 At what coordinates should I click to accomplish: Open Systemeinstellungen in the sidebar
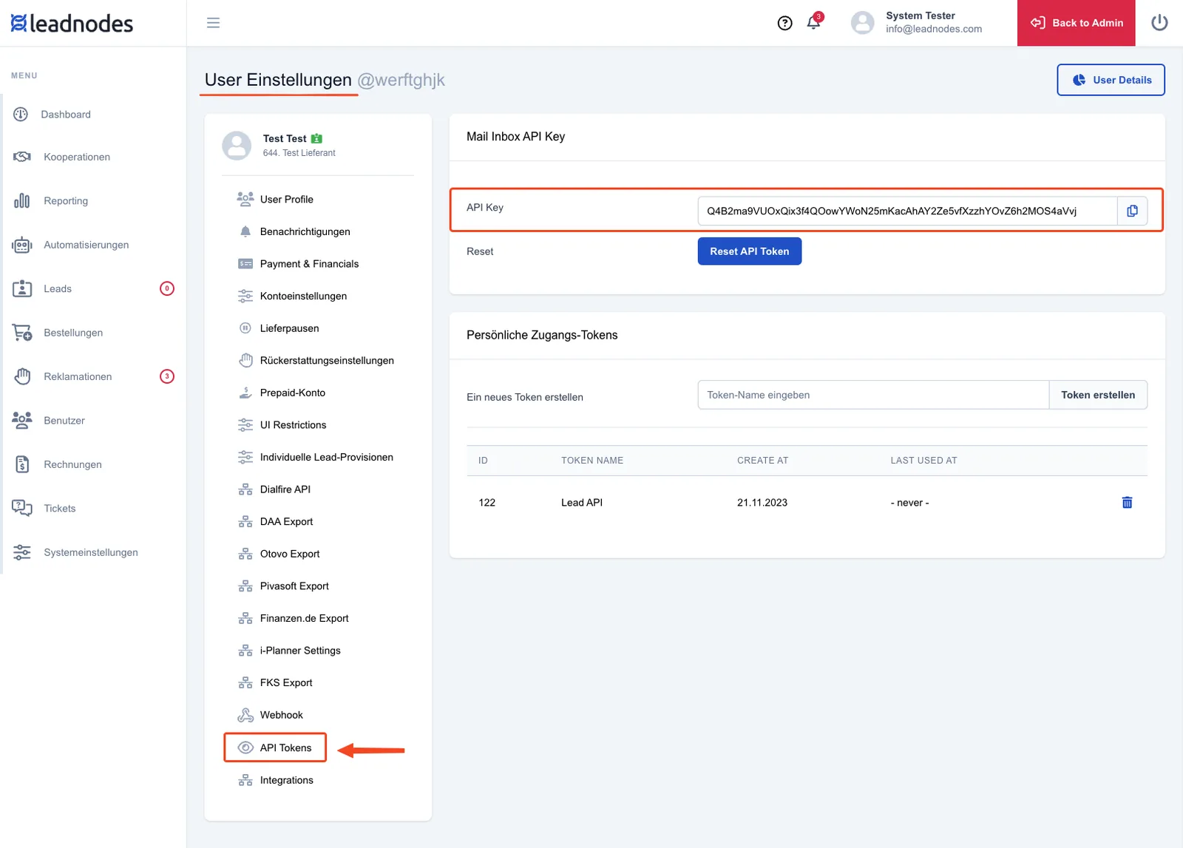(x=90, y=552)
